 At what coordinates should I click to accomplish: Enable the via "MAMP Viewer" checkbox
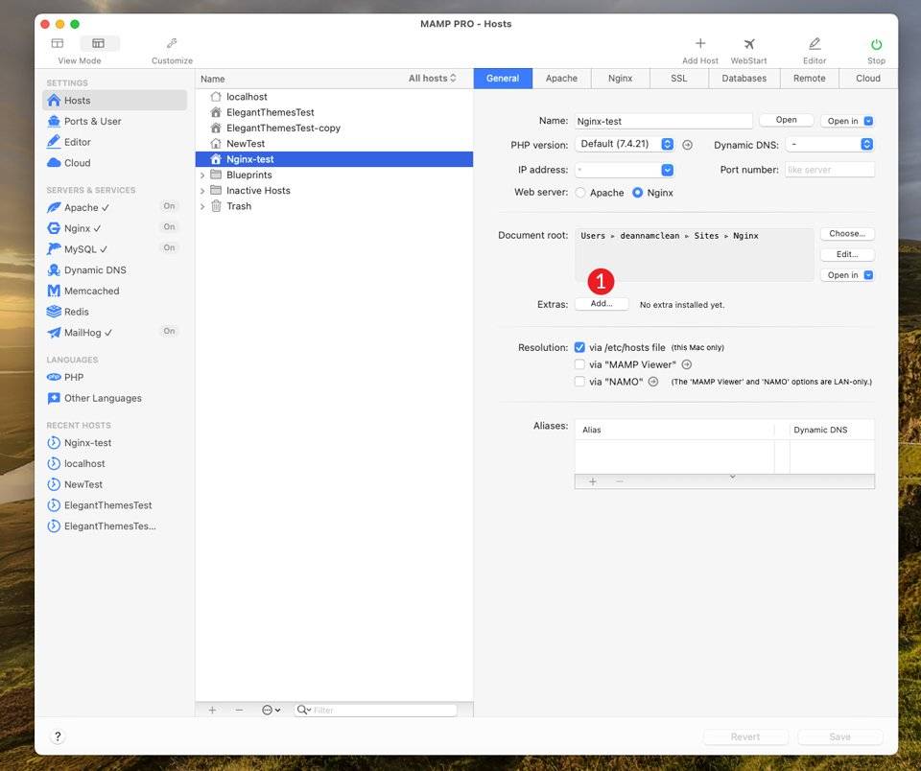click(x=579, y=364)
